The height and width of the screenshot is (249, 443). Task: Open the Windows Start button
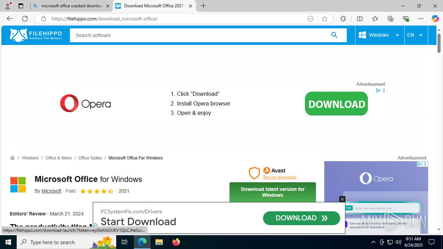8,242
